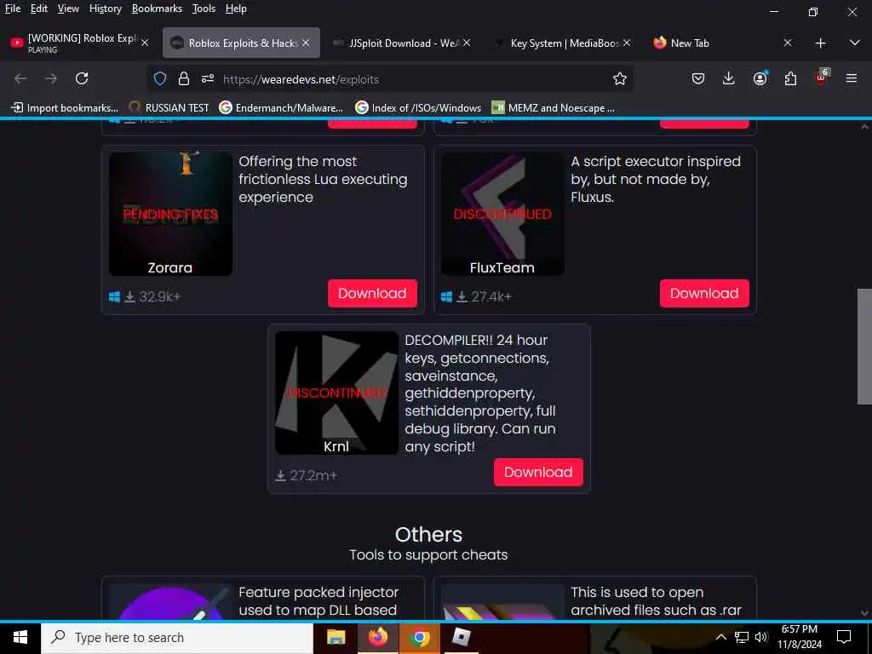Viewport: 872px width, 654px height.
Task: Bookmark this page with star icon
Action: 620,79
